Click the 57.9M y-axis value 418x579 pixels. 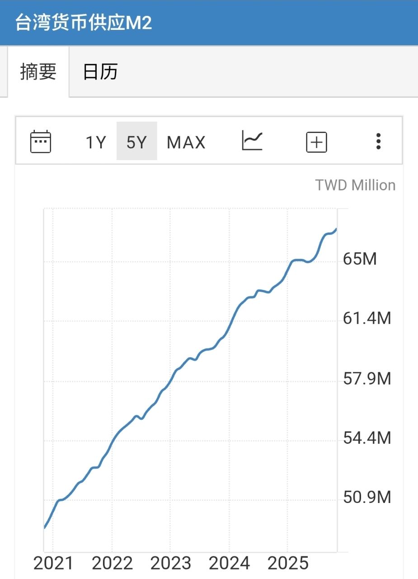point(367,379)
